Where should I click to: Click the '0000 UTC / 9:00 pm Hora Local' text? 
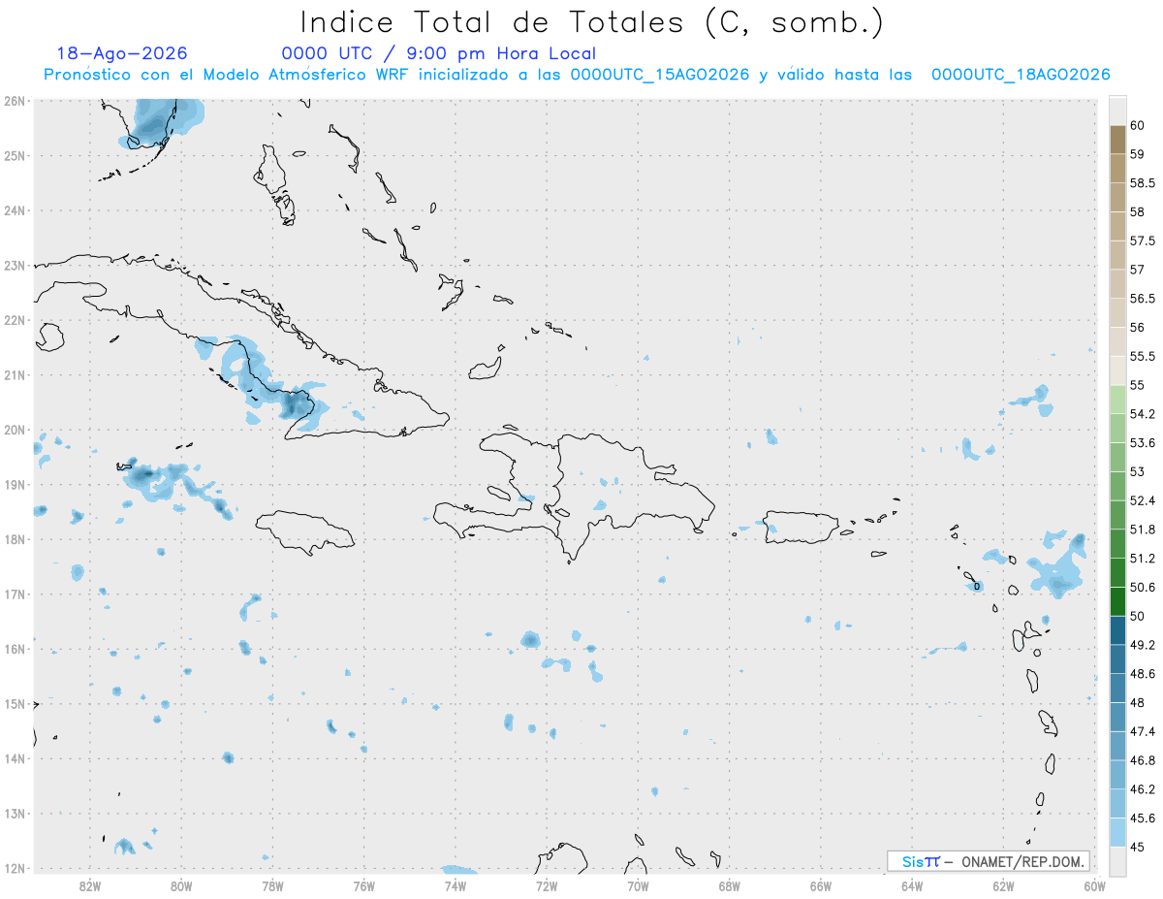coord(438,54)
